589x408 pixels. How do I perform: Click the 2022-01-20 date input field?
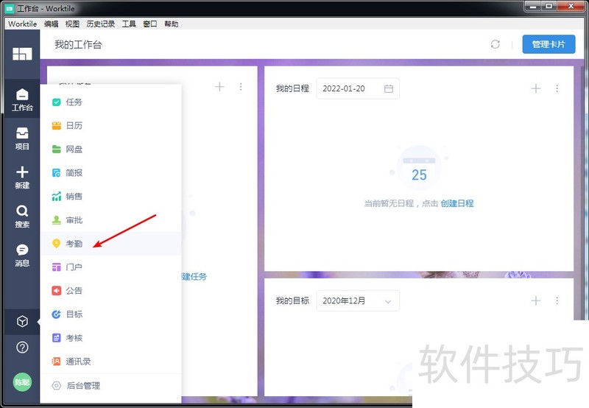[x=358, y=88]
